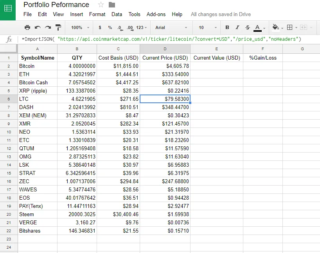Open the Tools menu

[134, 15]
